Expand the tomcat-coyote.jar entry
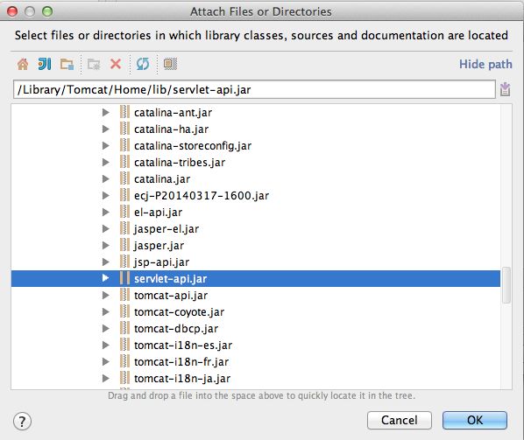 (x=106, y=312)
